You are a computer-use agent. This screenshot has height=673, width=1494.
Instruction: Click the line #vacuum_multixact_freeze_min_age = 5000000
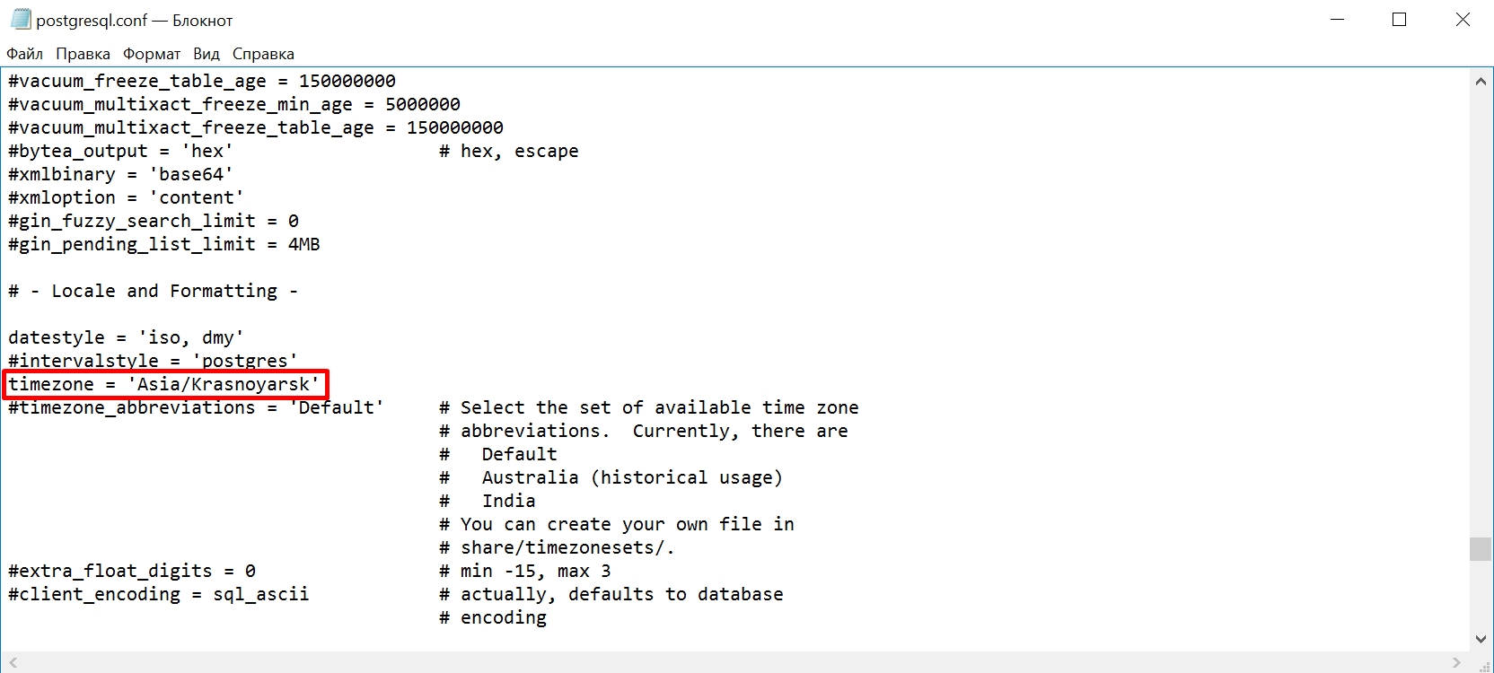click(x=234, y=104)
